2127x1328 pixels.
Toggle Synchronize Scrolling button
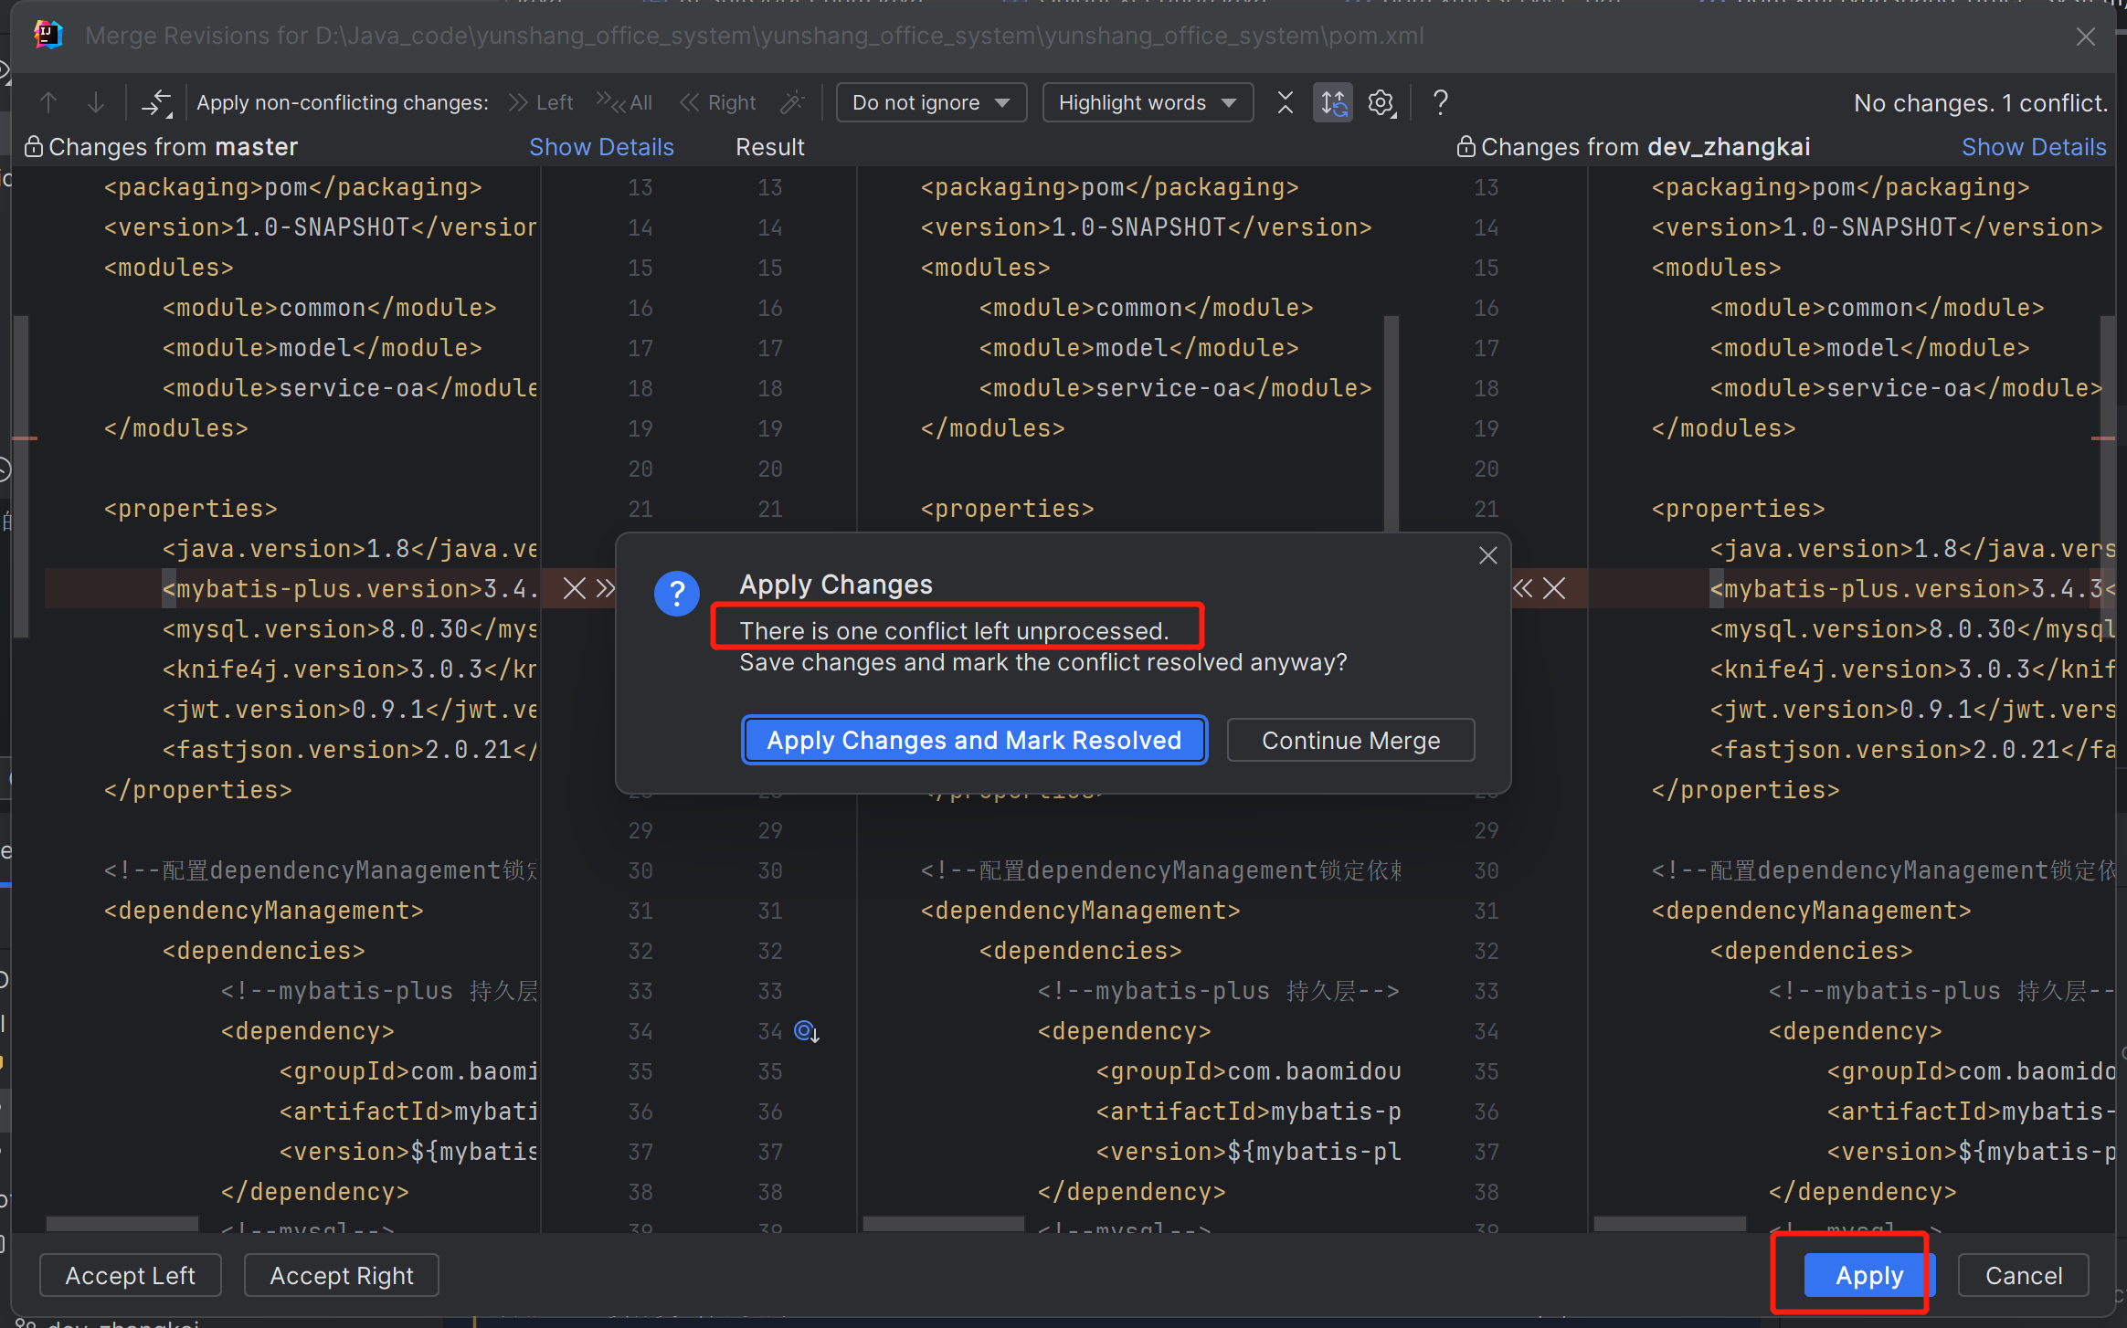1333,102
